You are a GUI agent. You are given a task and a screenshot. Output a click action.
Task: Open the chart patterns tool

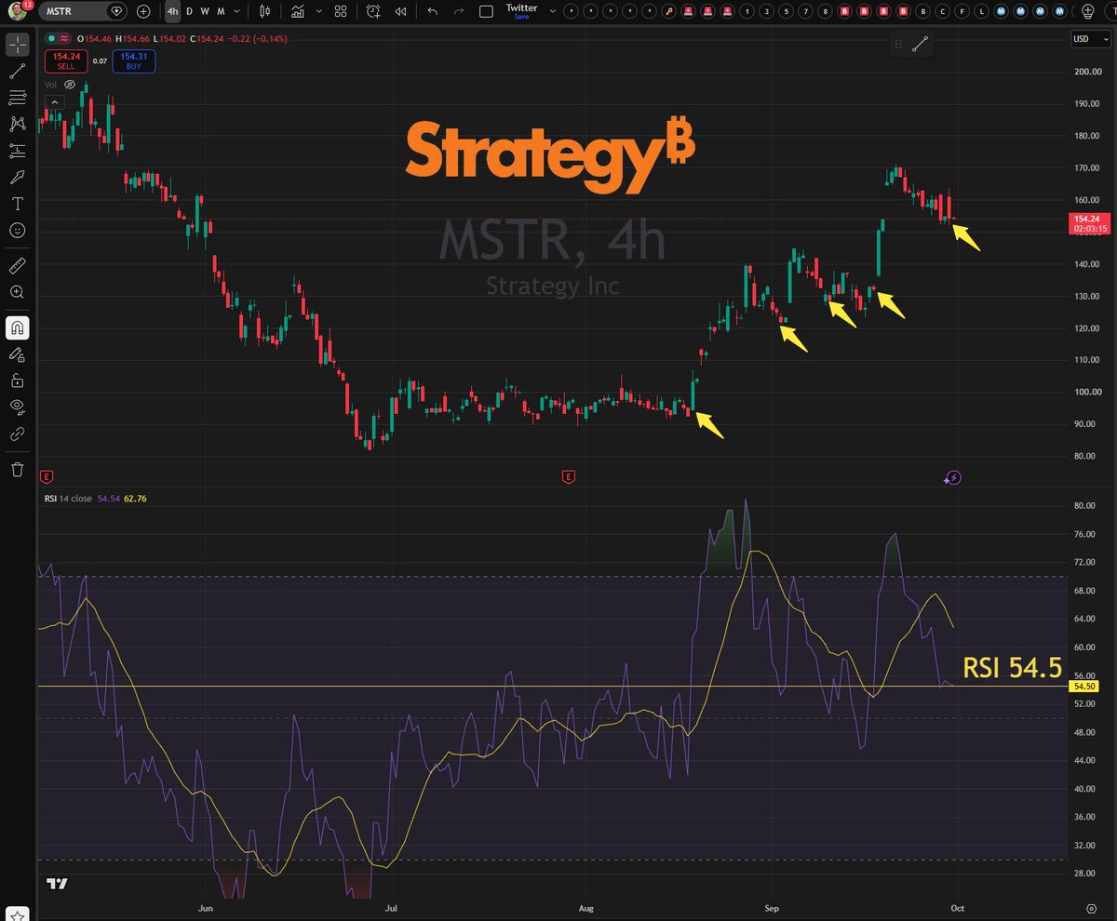click(17, 124)
